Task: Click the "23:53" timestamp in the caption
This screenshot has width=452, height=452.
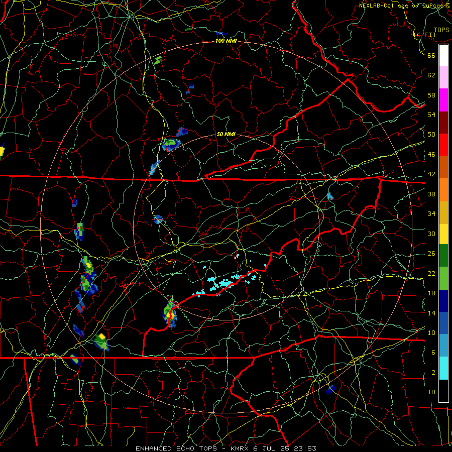Action: pos(305,448)
